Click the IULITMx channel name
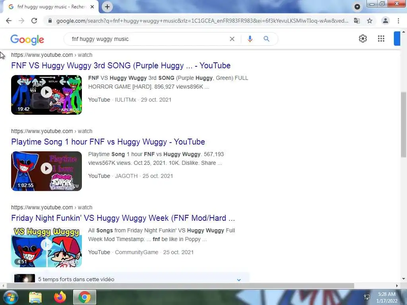 click(x=125, y=100)
